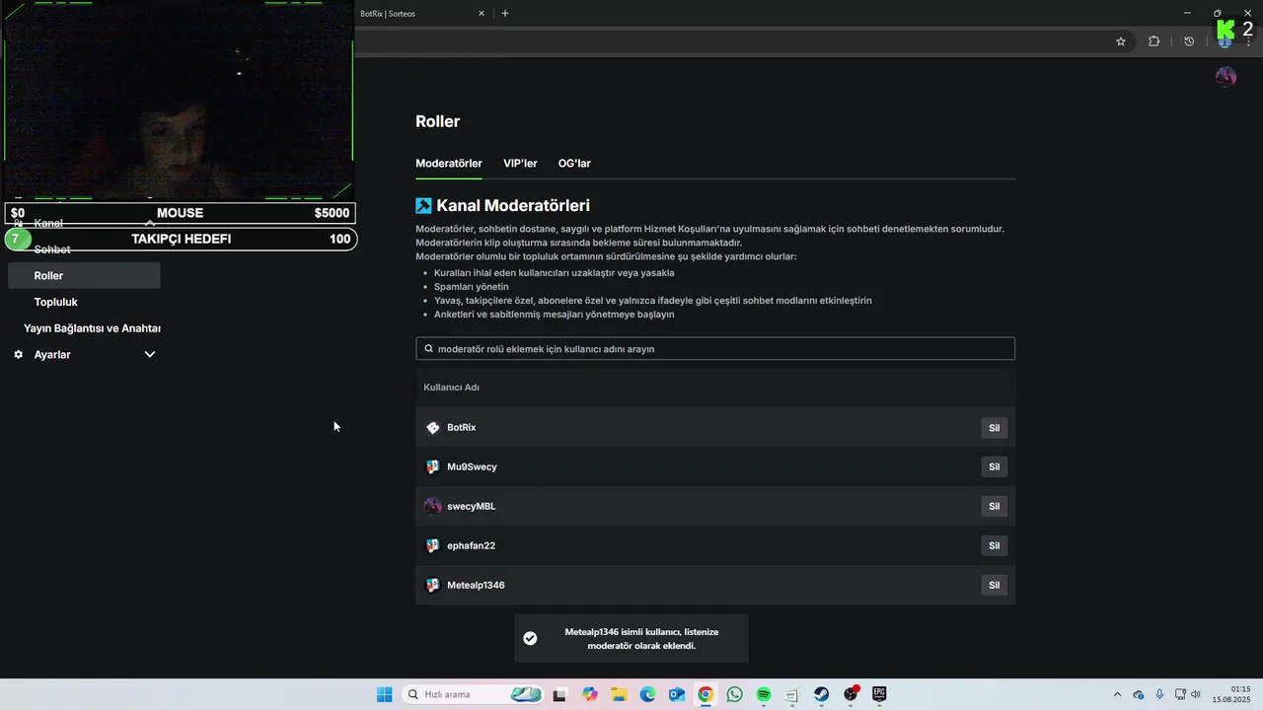
Task: Open Yayın Bağlantısı ve Anahtarı in the sidebar
Action: pyautogui.click(x=92, y=328)
